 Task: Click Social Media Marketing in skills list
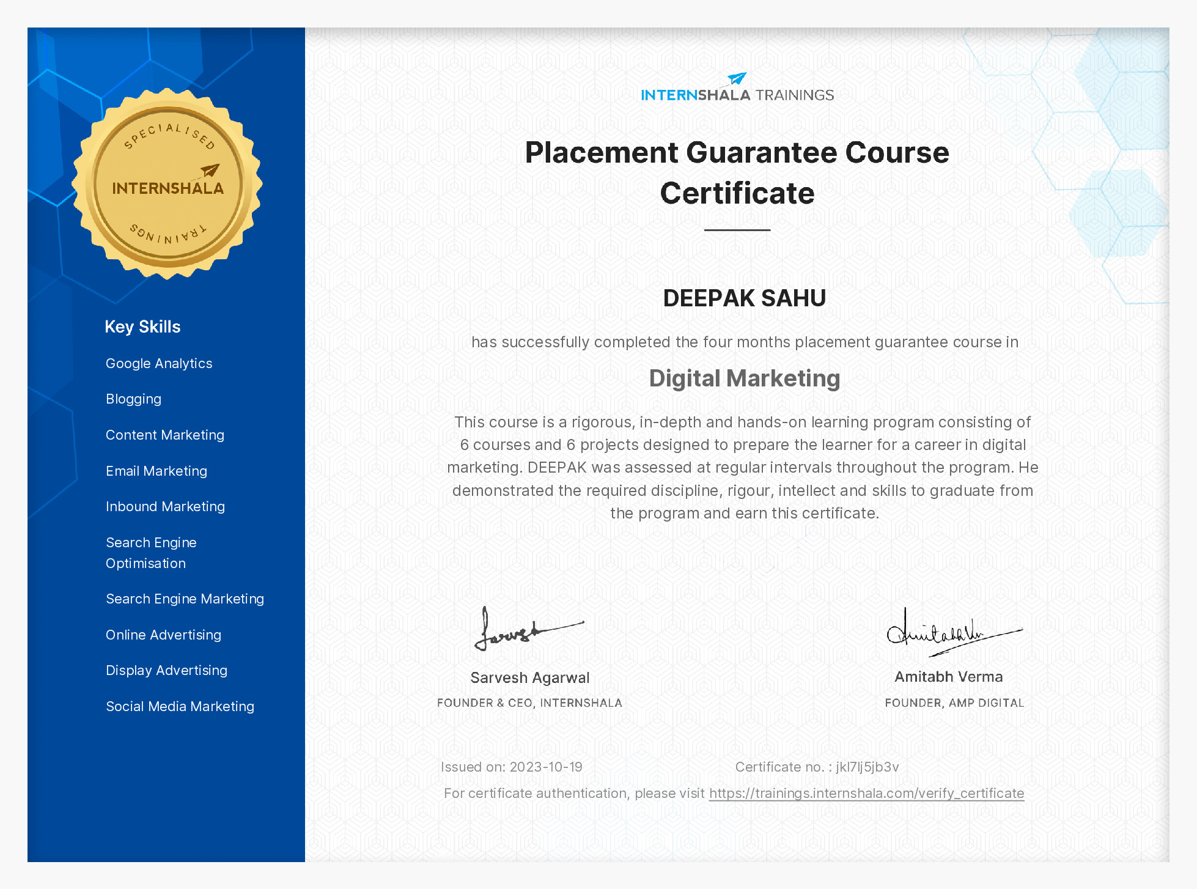[x=180, y=706]
